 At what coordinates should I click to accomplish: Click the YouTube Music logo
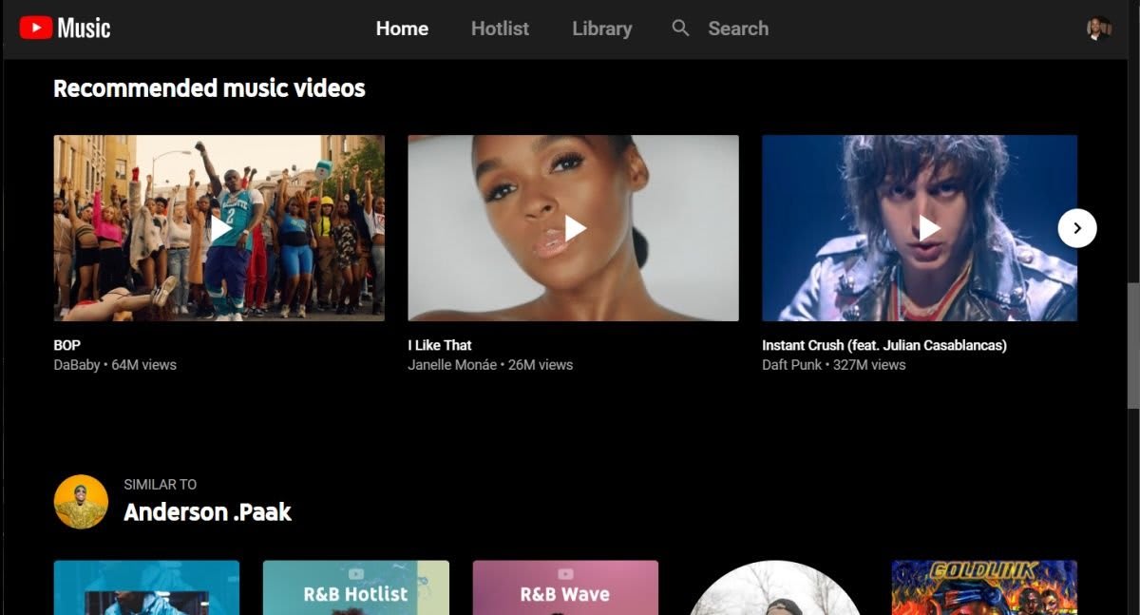(x=65, y=29)
